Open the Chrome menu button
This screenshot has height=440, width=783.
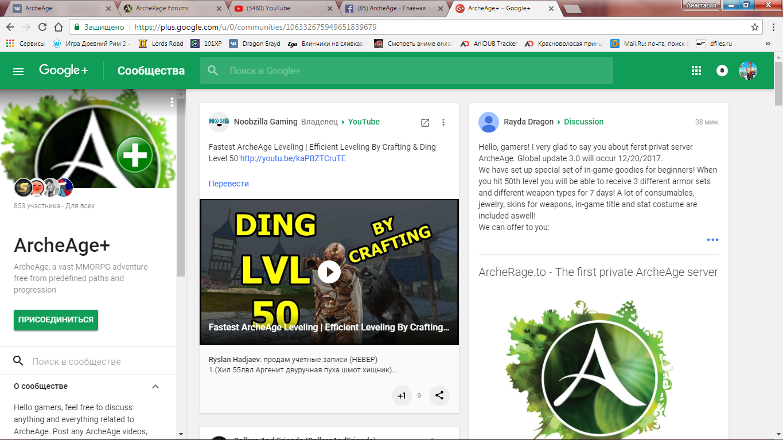pos(772,27)
